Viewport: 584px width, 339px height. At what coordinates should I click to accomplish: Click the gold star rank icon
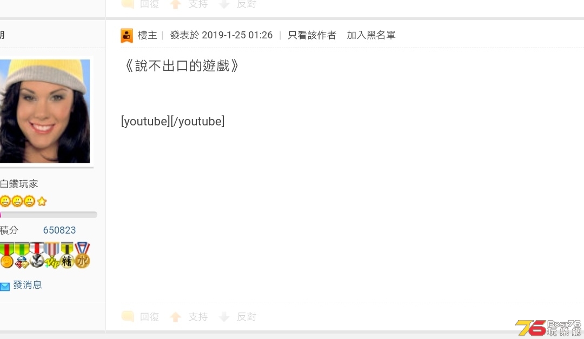tap(42, 202)
